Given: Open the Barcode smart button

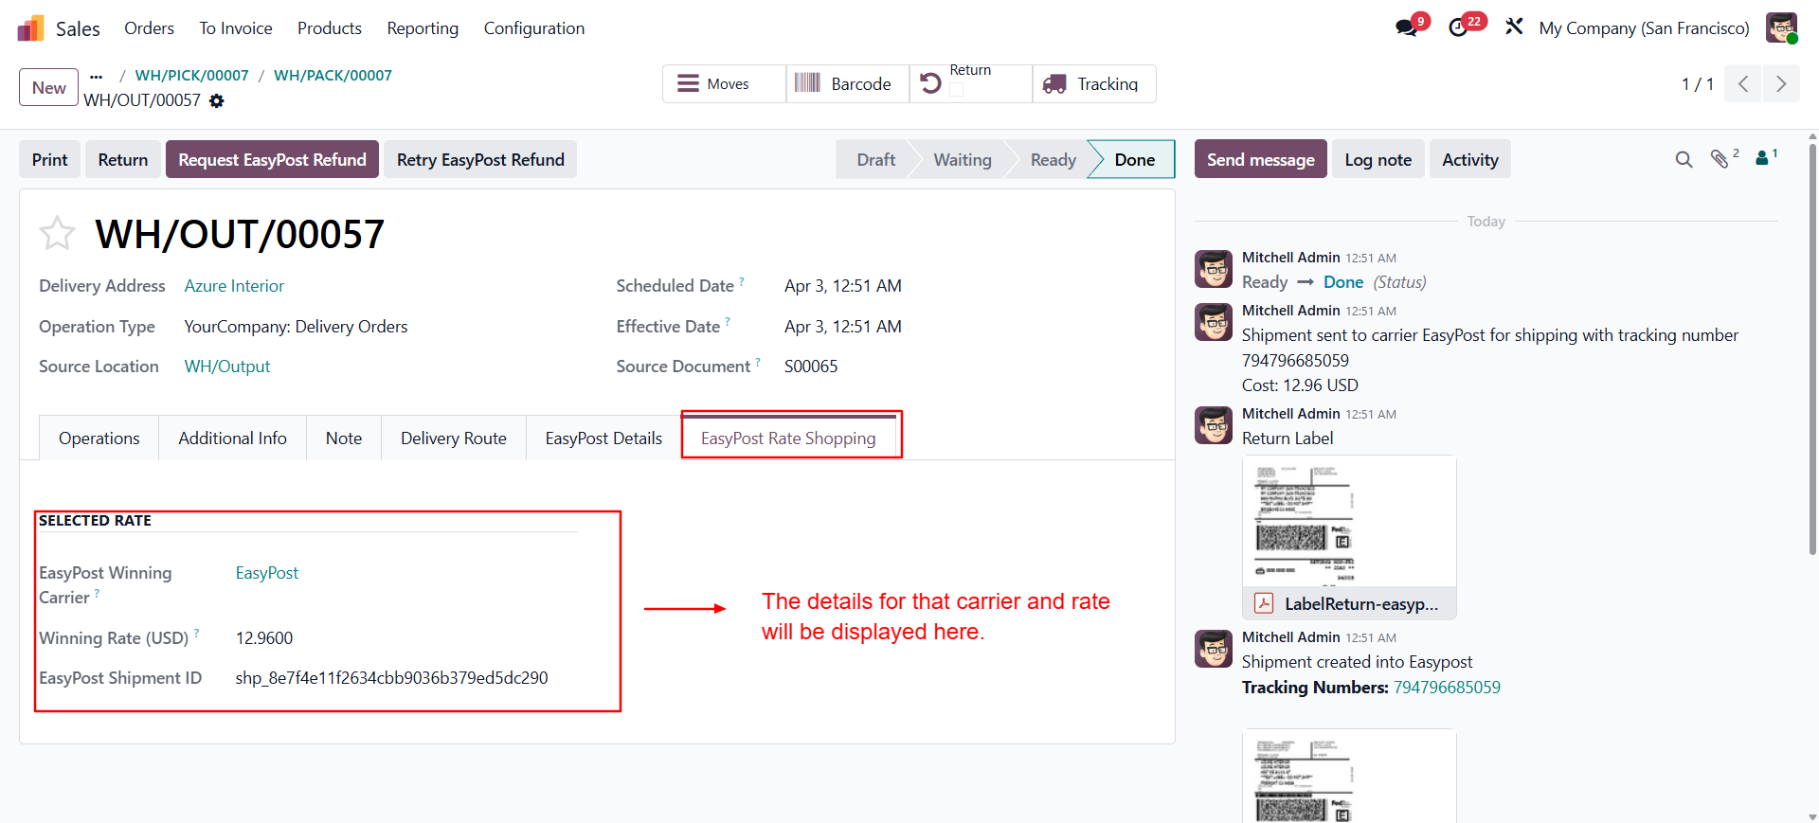Looking at the screenshot, I should [848, 83].
